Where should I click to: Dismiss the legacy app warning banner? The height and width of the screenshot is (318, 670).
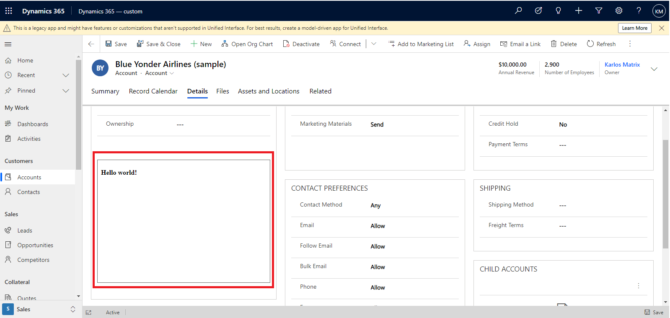662,28
